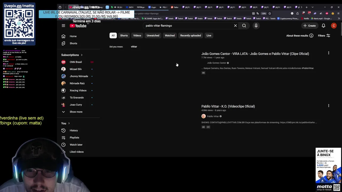The width and height of the screenshot is (342, 192).
Task: Open a new browser tab with plus
Action: [x=306, y=7]
